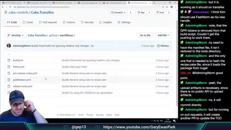Switch to the Insights tab
Screen dimensions: 231x130
point(105,22)
